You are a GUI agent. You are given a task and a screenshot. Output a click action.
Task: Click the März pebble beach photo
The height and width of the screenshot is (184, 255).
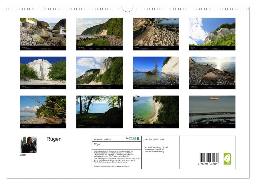click(x=156, y=34)
